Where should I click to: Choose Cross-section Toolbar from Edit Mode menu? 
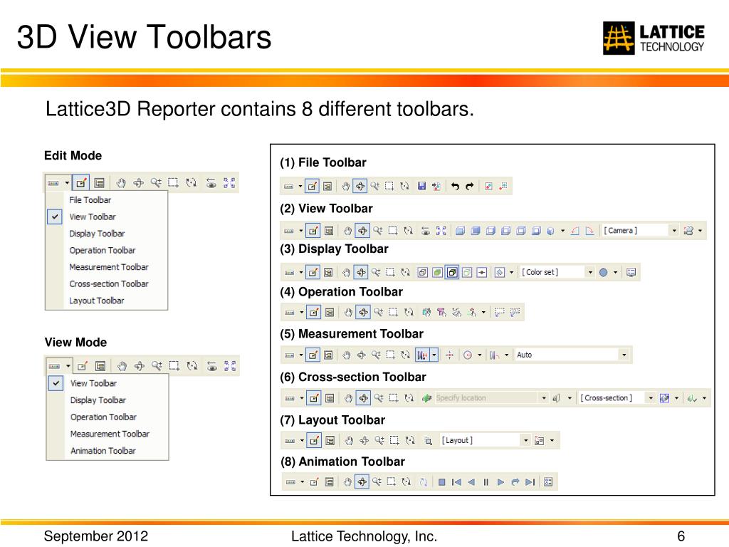(107, 283)
